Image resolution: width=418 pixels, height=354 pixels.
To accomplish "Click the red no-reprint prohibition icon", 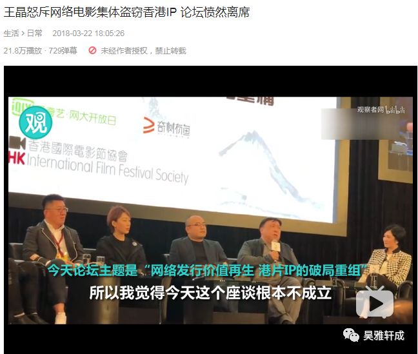I will coord(92,50).
